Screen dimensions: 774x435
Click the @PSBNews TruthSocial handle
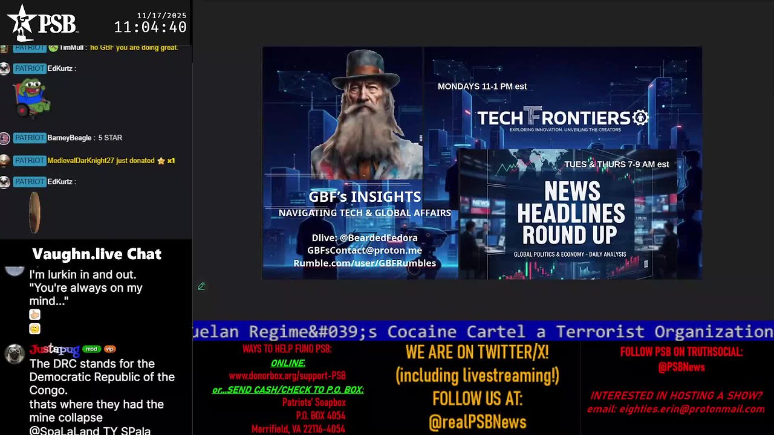[x=681, y=367]
